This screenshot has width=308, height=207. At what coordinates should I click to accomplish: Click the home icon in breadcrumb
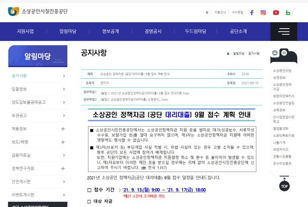[228, 54]
